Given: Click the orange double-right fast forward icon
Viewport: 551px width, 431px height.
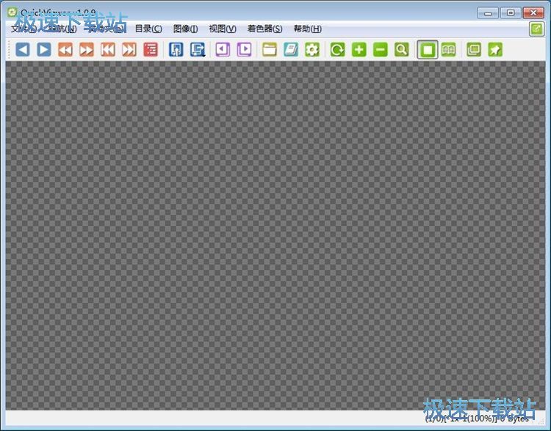Looking at the screenshot, I should [87, 49].
